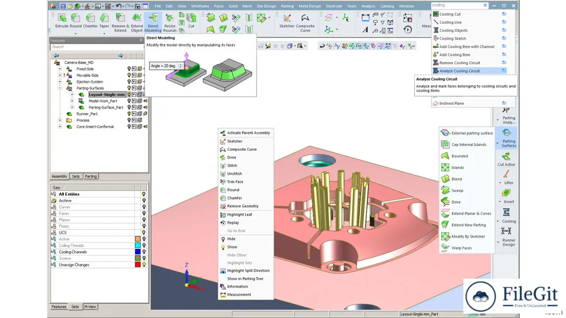Toggle visibility bulb for Movable-Side
The width and height of the screenshot is (566, 318).
pyautogui.click(x=129, y=76)
